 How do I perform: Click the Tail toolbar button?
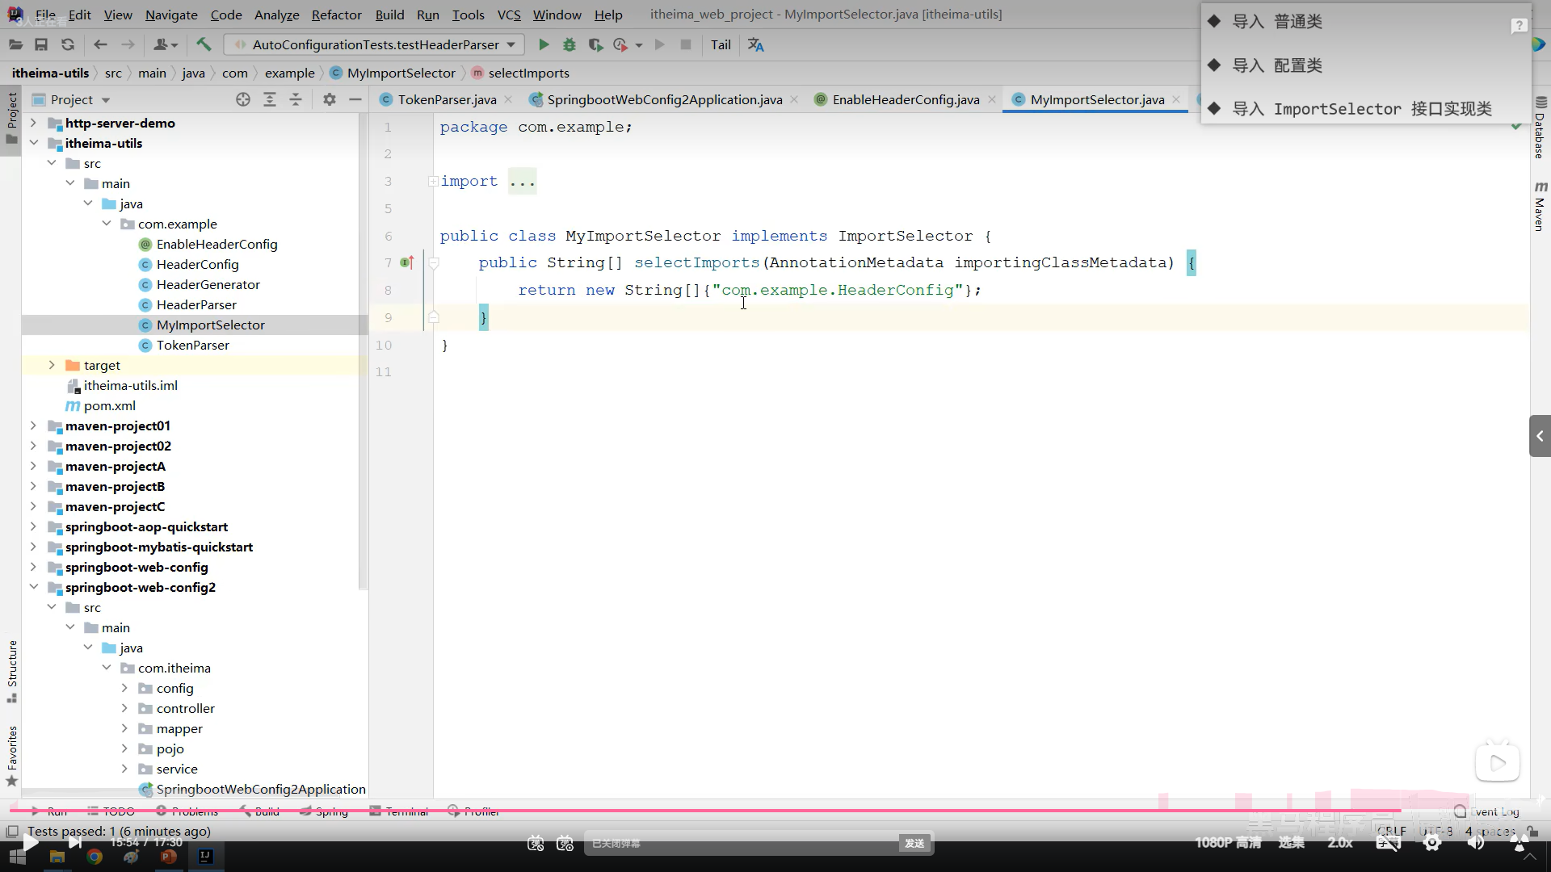pyautogui.click(x=721, y=45)
